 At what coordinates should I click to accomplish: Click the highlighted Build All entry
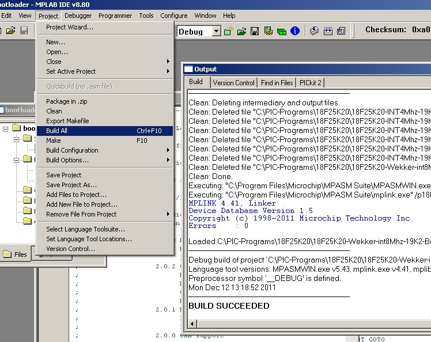tap(105, 131)
